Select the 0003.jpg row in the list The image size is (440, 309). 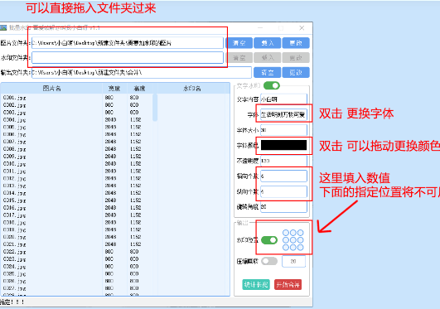coord(77,113)
